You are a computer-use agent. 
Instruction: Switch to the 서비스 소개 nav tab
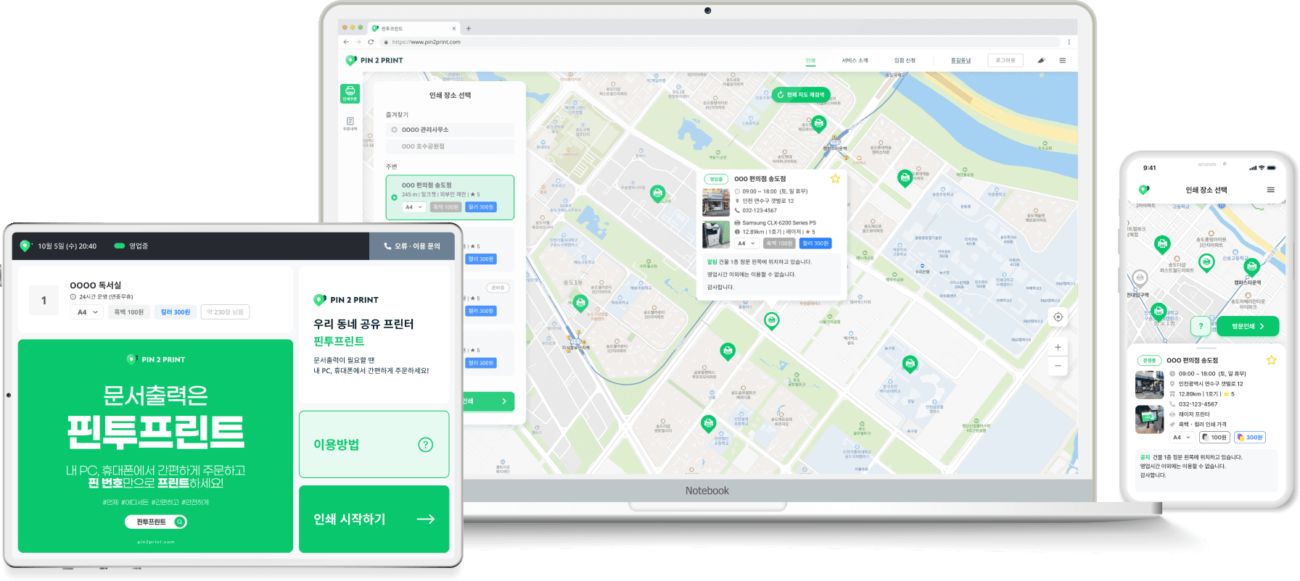pos(855,61)
